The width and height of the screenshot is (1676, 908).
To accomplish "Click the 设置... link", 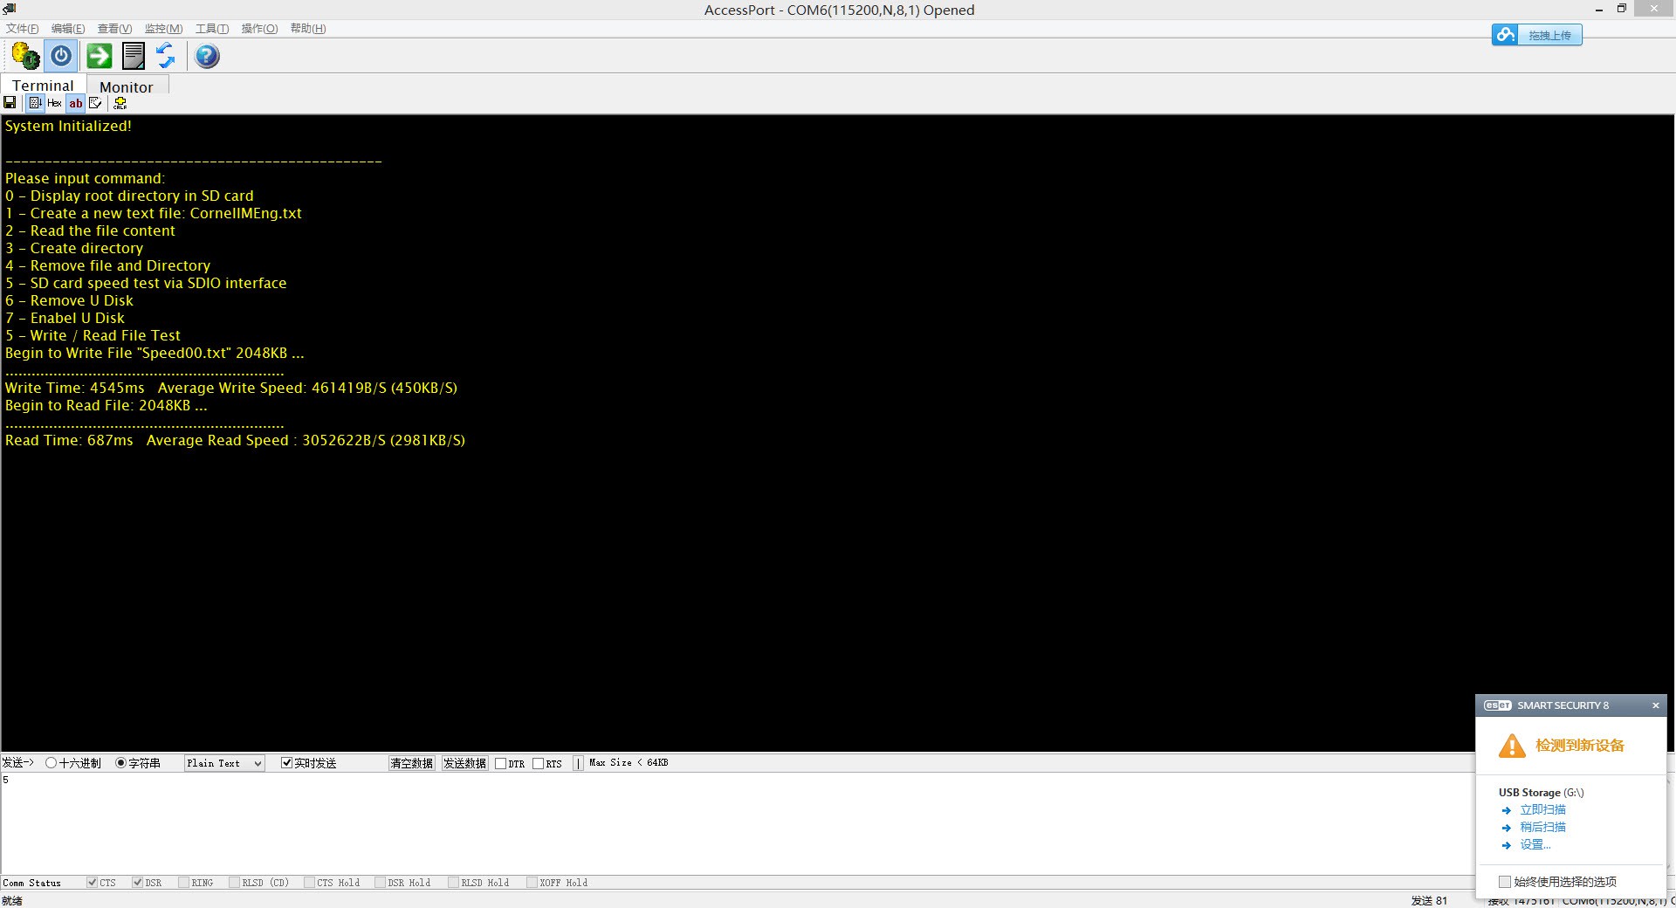I will (x=1535, y=845).
